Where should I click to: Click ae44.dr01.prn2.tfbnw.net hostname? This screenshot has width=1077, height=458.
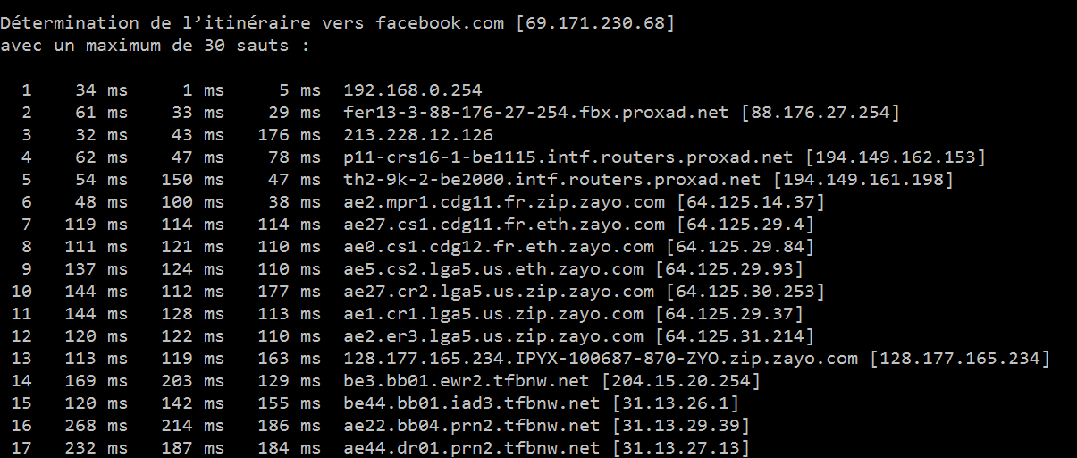472,447
